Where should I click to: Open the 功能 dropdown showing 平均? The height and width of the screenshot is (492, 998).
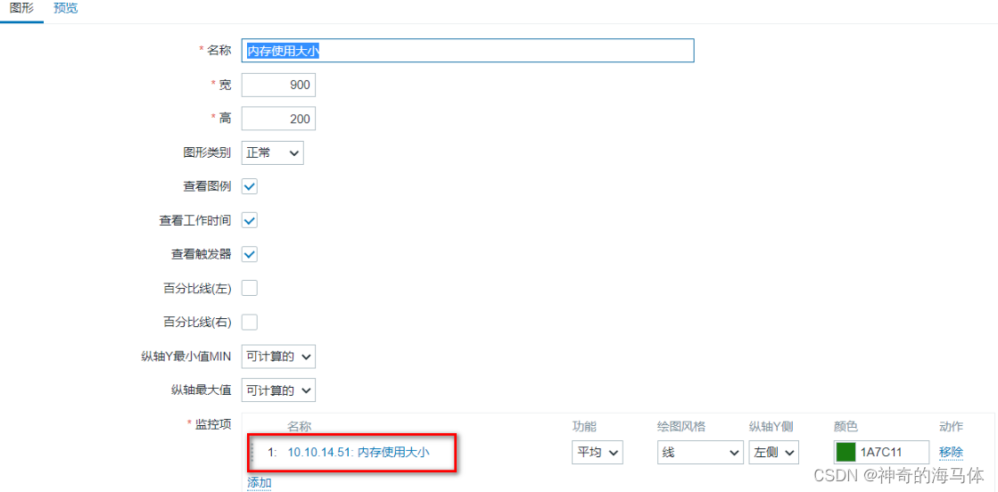[x=597, y=453]
